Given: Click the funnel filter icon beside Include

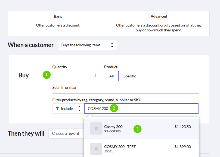Looking at the screenshot, I should [x=57, y=109].
